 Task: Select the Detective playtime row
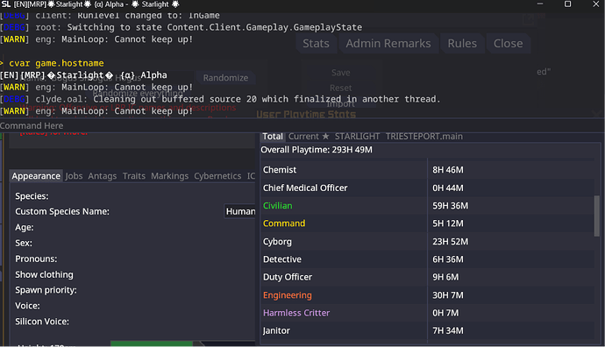pos(428,259)
